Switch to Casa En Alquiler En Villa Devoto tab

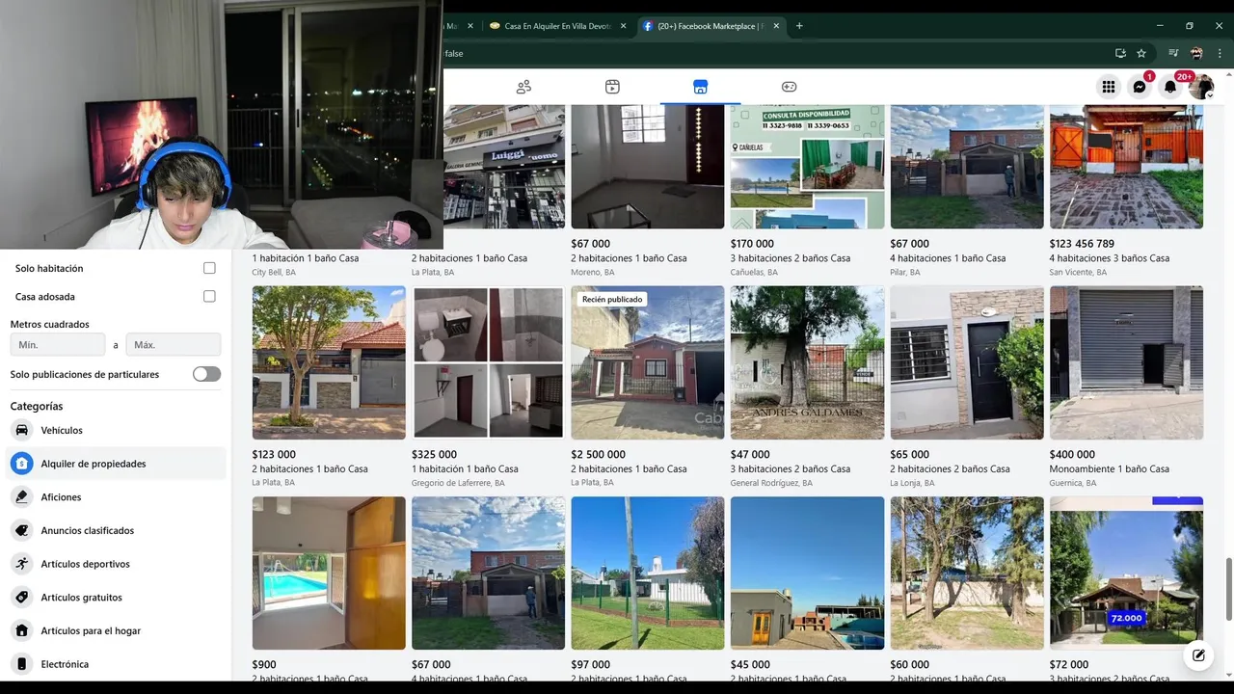[x=557, y=26]
